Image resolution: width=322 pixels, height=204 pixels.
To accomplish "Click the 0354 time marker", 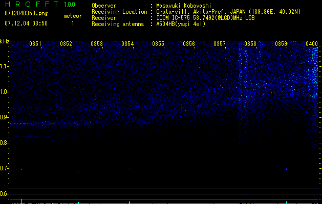I will (127, 44).
